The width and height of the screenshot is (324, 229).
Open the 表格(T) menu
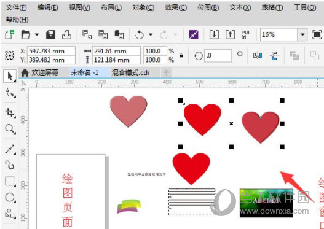pyautogui.click(x=272, y=8)
